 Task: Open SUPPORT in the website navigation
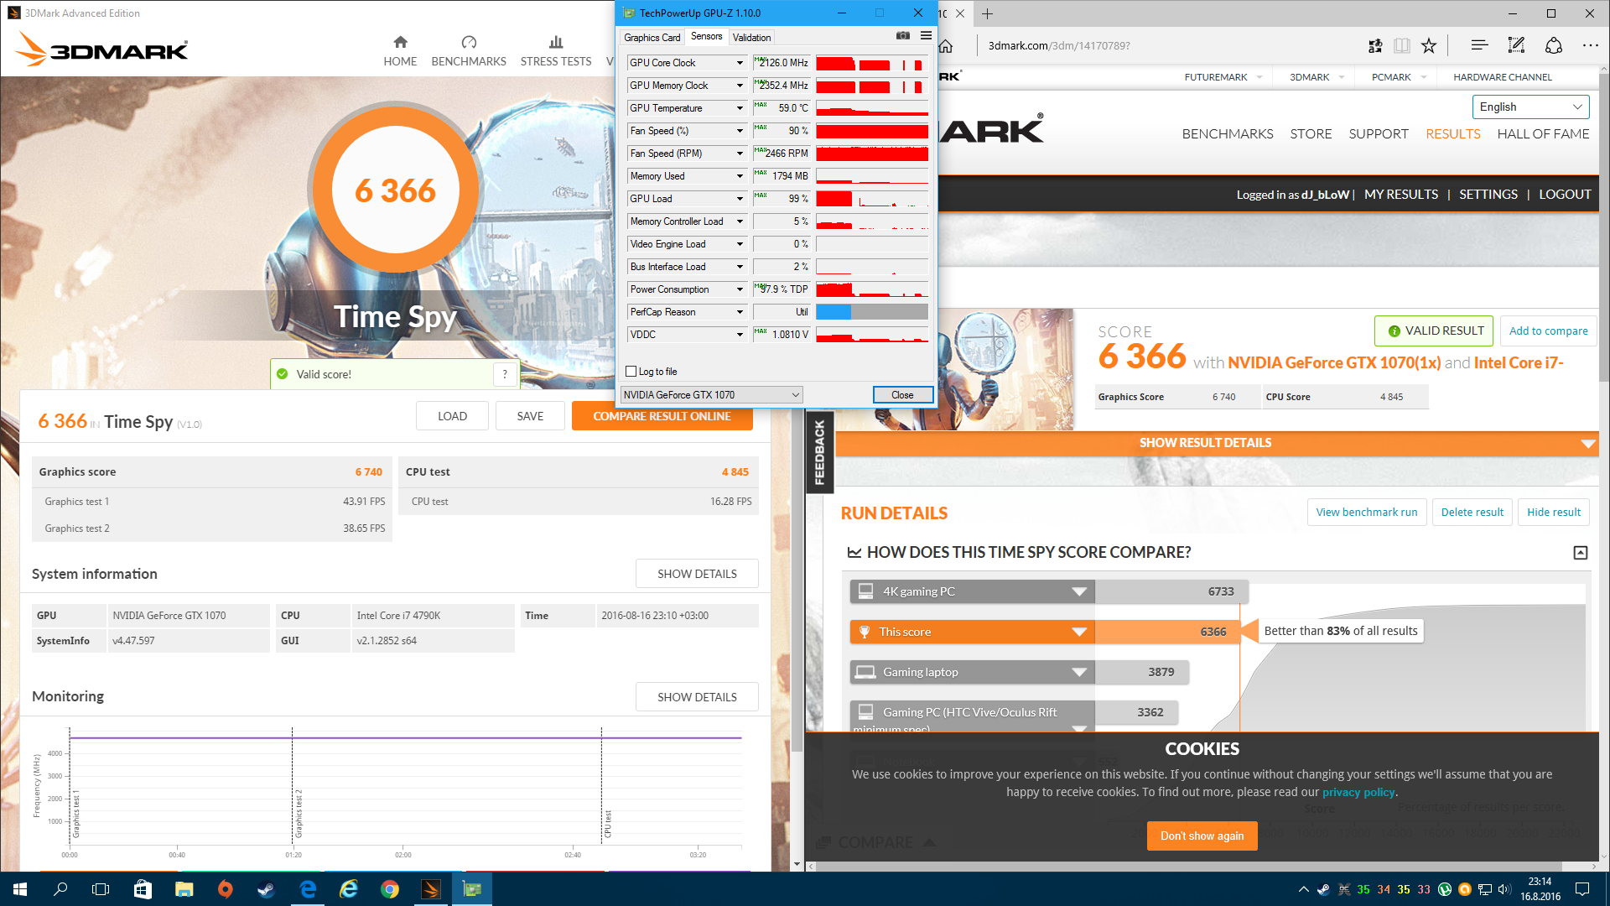pyautogui.click(x=1378, y=133)
